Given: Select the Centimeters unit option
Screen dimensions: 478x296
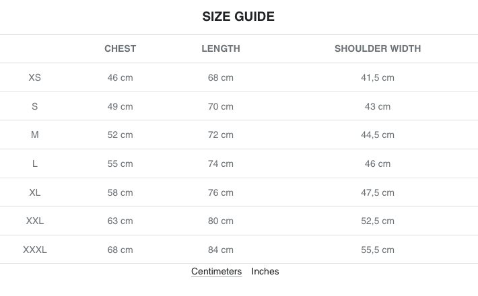Looking at the screenshot, I should pyautogui.click(x=216, y=272).
